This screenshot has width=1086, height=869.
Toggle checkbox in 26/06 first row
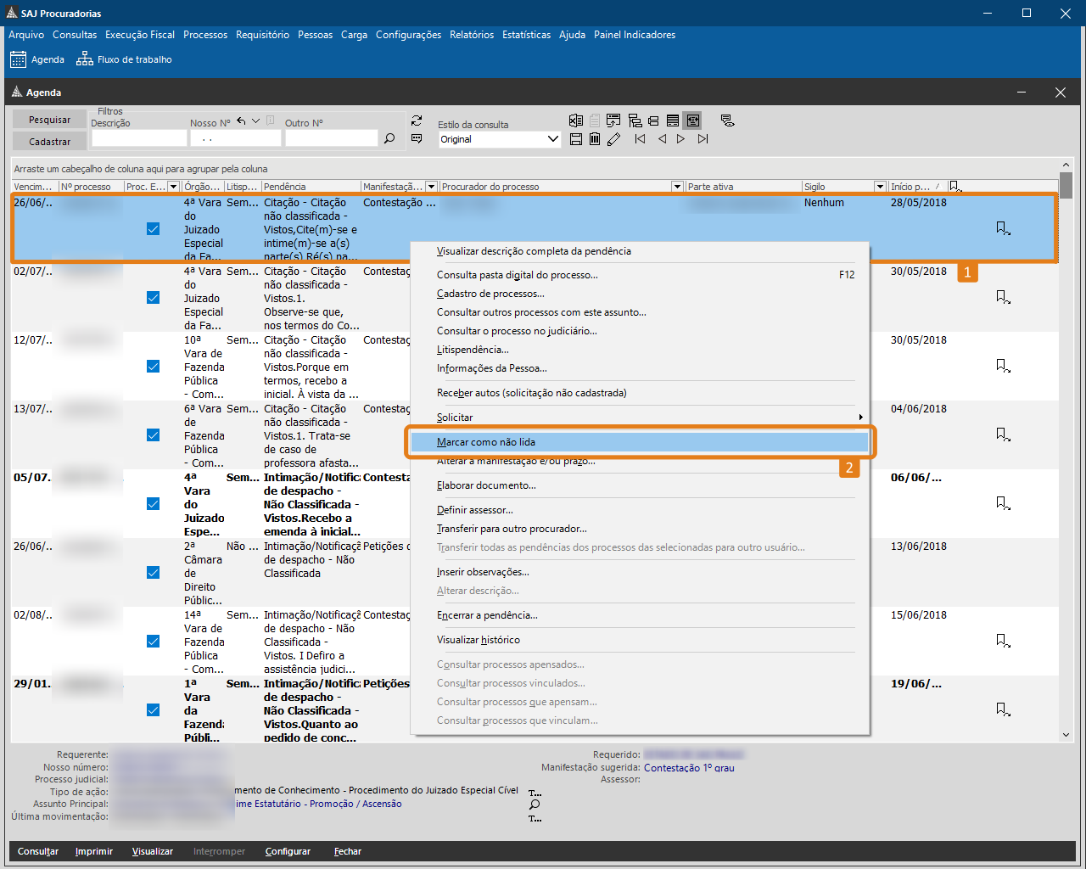(x=153, y=229)
